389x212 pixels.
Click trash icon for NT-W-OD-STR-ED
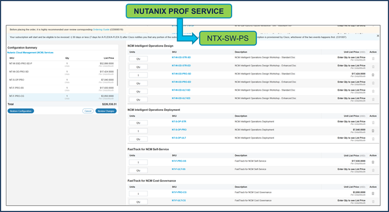[373, 67]
